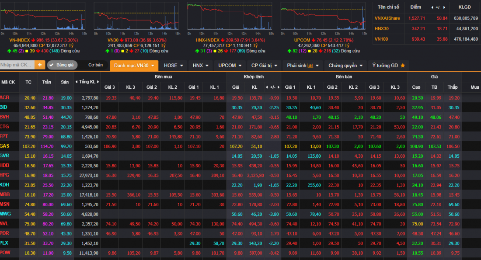
Task: Click the Thấp price column header
Action: pos(453,87)
